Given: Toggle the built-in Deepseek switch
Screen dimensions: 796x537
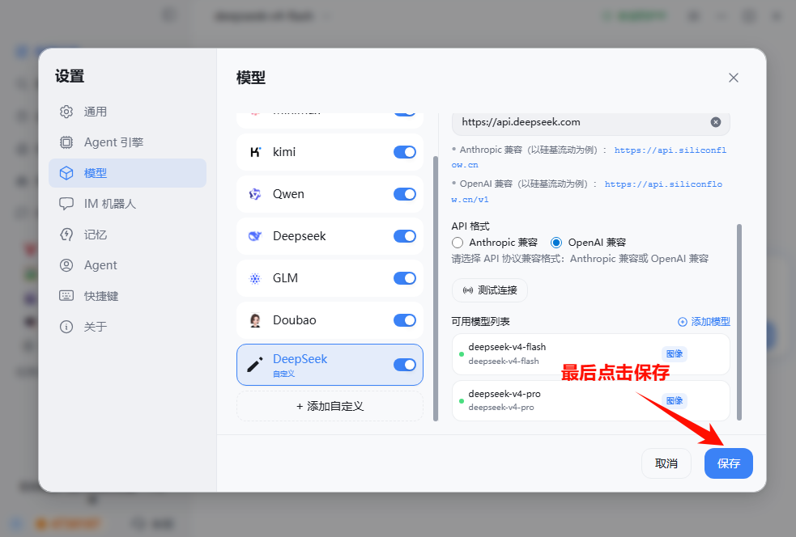Looking at the screenshot, I should [x=405, y=236].
